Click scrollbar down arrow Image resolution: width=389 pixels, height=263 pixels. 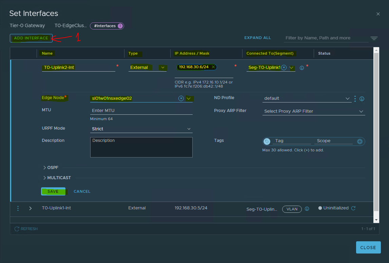click(x=376, y=220)
